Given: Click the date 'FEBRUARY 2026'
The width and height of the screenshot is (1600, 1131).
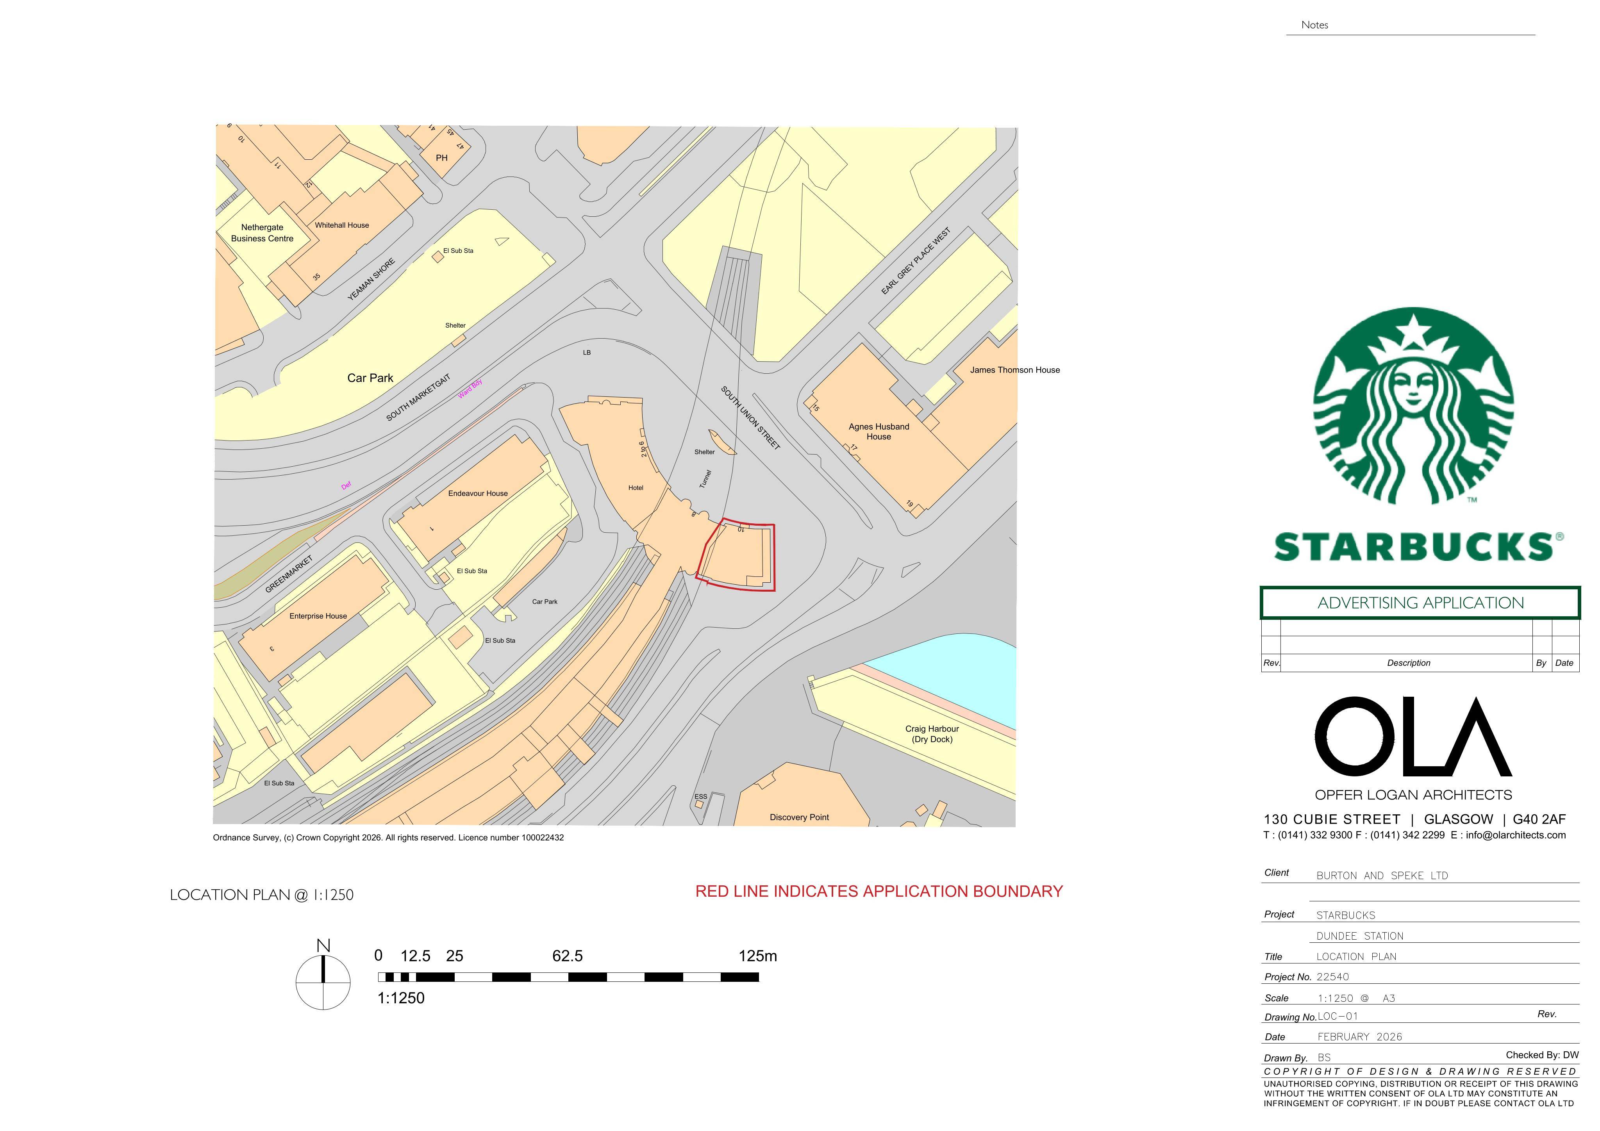Looking at the screenshot, I should [x=1360, y=1037].
